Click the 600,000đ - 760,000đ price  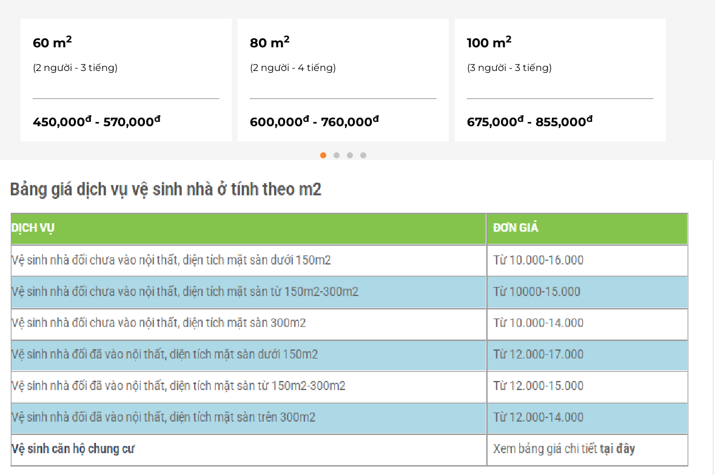click(x=314, y=121)
